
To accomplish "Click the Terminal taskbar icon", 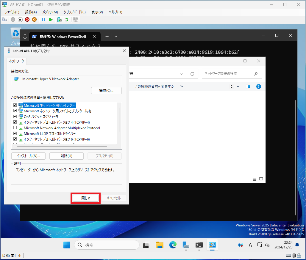I will click(199, 245).
